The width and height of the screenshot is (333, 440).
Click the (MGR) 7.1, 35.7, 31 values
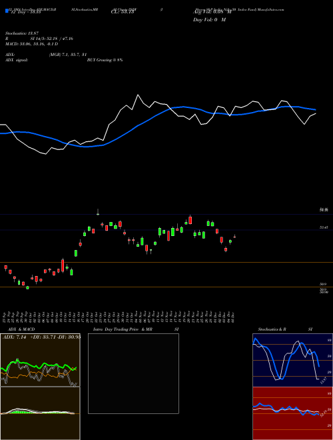tap(68, 55)
